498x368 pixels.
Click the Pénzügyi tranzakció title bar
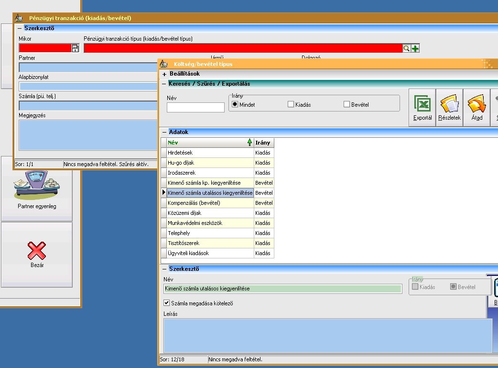[x=255, y=18]
